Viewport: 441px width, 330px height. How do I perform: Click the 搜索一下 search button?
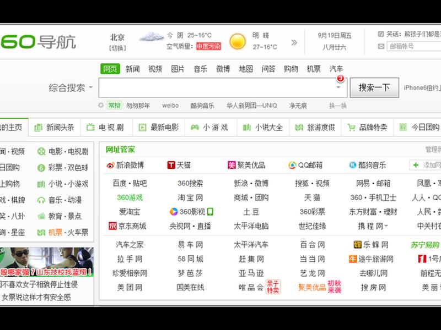pyautogui.click(x=374, y=88)
